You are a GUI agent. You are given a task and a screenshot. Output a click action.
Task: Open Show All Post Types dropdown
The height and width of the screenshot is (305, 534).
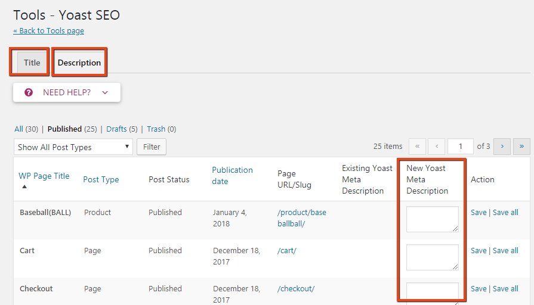coord(73,147)
